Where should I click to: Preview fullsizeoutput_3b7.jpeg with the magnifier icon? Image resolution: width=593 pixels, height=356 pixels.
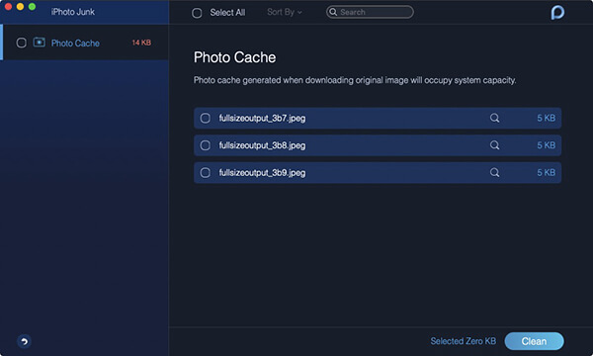[x=494, y=118]
